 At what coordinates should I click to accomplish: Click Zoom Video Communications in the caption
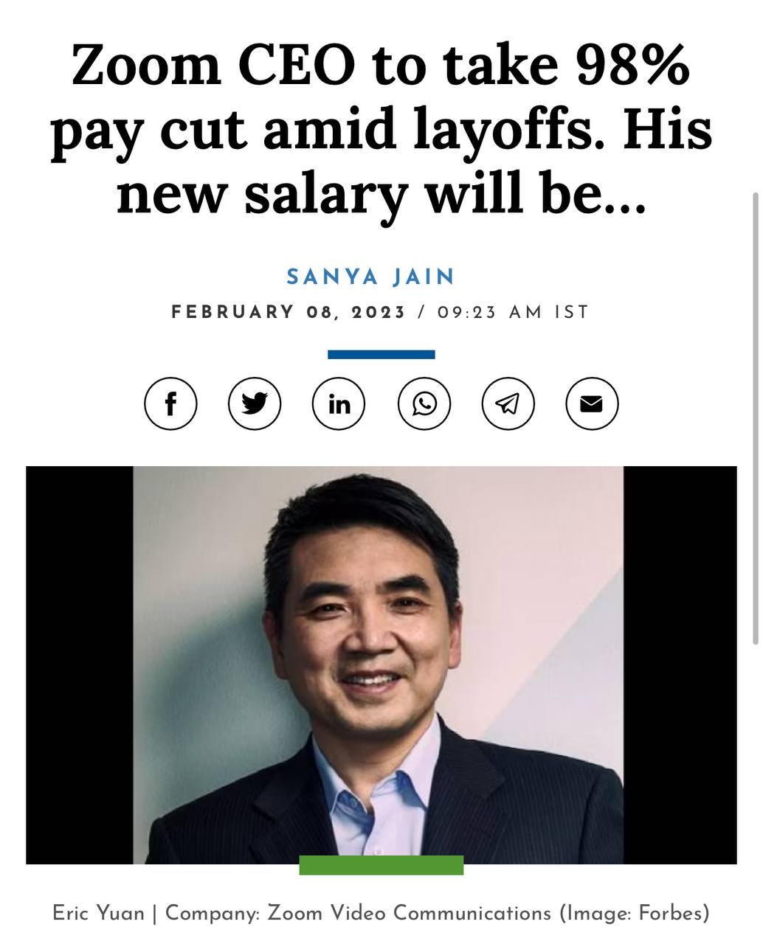tap(409, 913)
